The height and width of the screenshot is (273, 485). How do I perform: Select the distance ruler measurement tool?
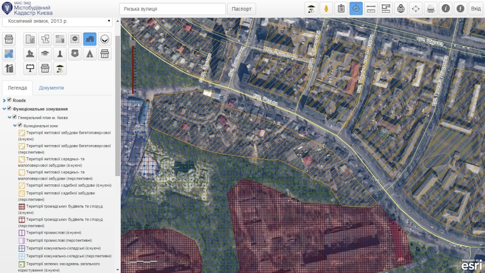pos(371,9)
